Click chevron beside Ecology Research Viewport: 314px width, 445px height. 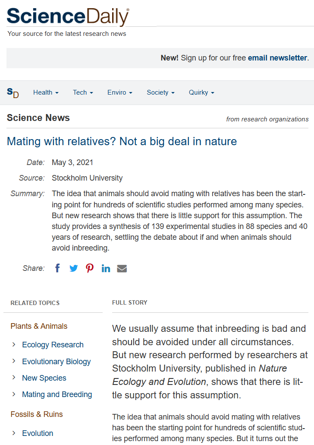[x=14, y=344]
